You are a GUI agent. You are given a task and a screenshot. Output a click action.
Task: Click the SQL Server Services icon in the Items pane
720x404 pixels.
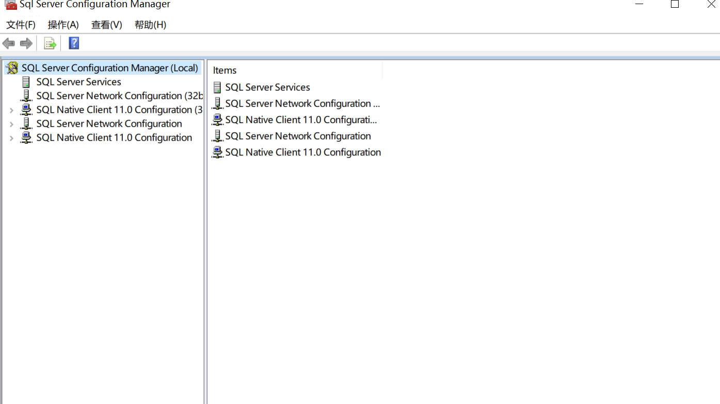point(217,87)
